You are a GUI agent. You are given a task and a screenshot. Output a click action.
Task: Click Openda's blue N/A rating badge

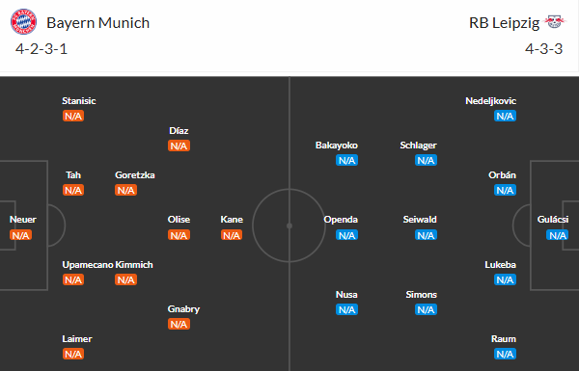tap(346, 235)
